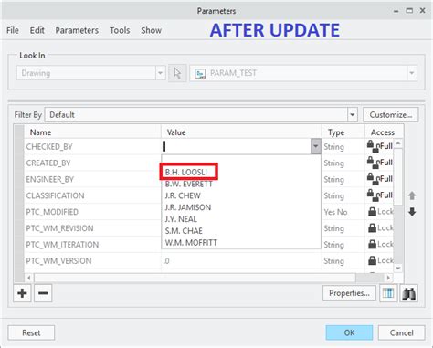This screenshot has height=348, width=433.
Task: Click the CHECKED_BY access lock icon
Action: (x=371, y=145)
